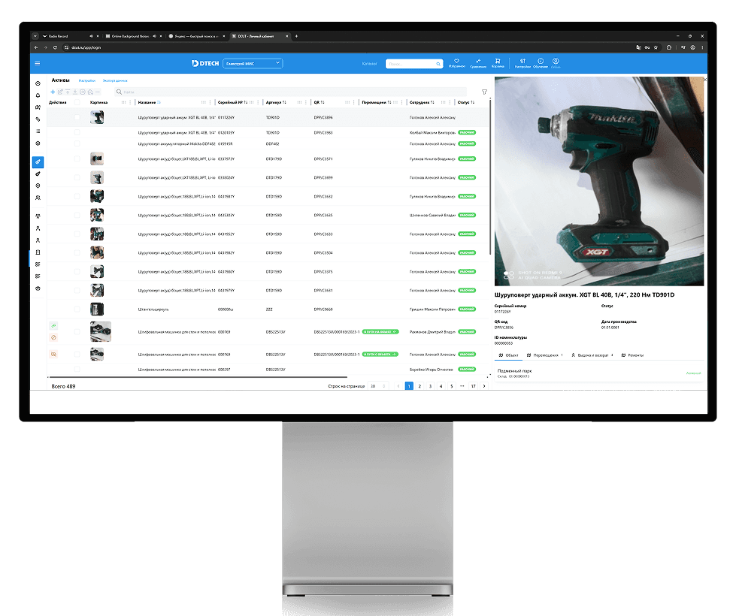Open large Makita drill photo
Screen dimensions: 736x616
[599, 181]
